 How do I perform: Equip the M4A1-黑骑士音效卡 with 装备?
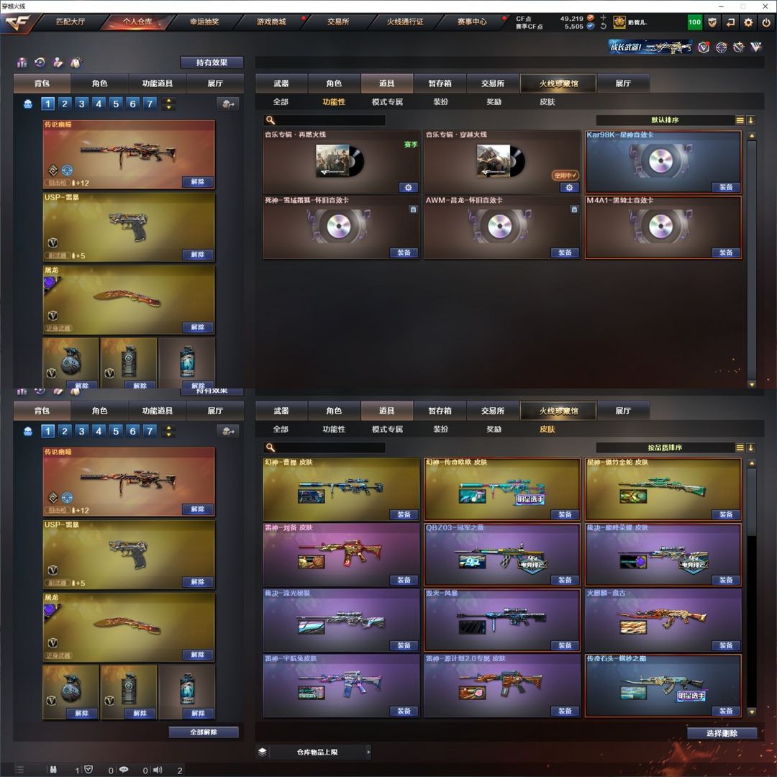[726, 253]
